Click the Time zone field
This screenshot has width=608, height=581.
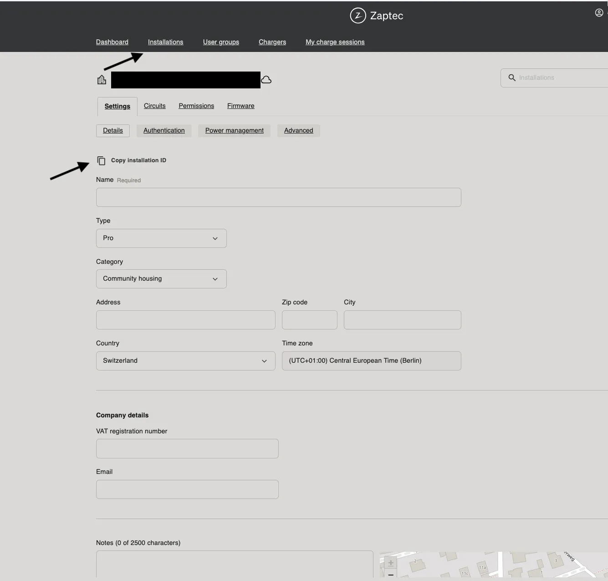click(372, 361)
